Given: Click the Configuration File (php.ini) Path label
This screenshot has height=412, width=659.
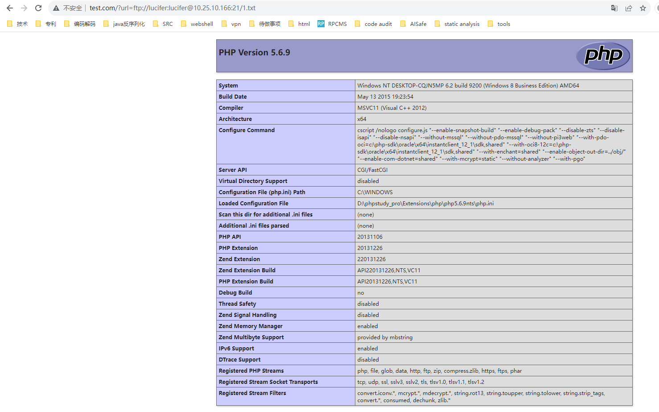Looking at the screenshot, I should pos(262,192).
